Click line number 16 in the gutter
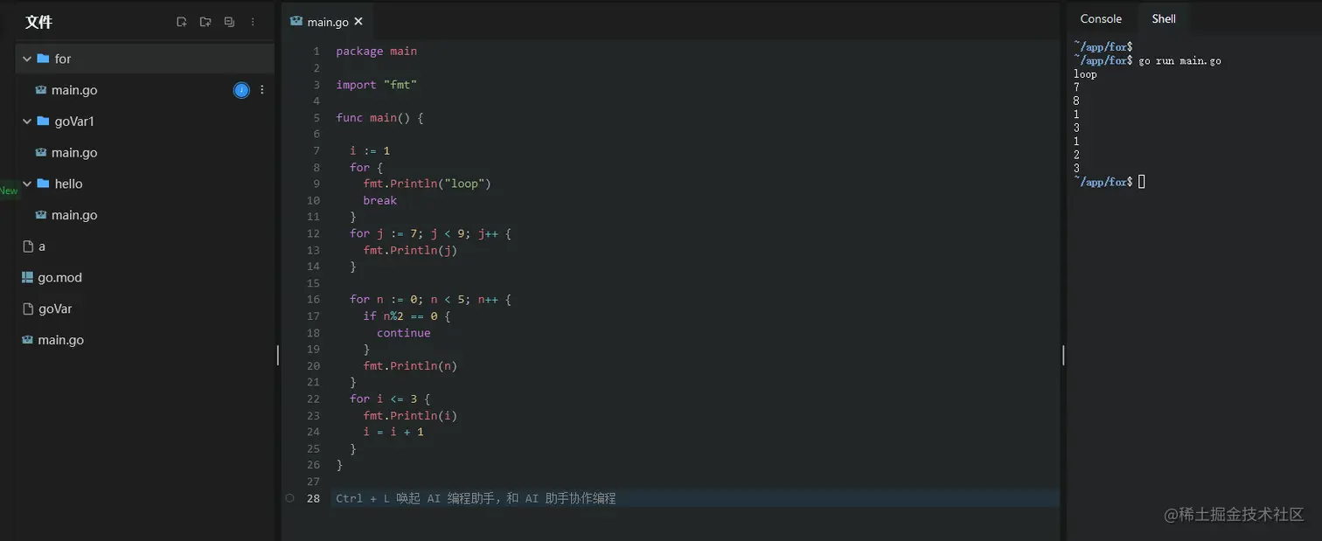 [313, 300]
